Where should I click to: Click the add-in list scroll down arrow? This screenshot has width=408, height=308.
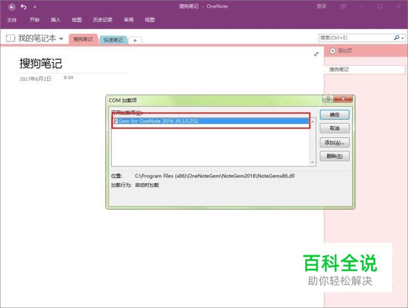tap(313, 162)
